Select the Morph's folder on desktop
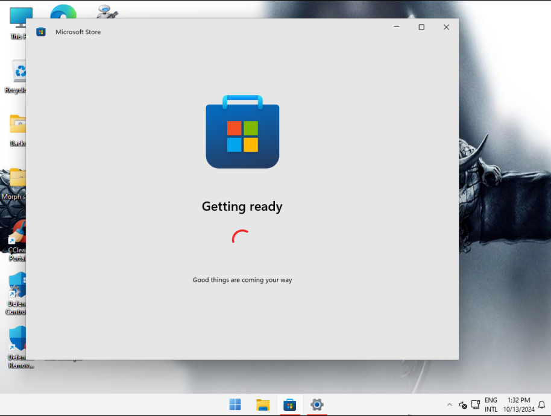The height and width of the screenshot is (416, 551). (14, 183)
